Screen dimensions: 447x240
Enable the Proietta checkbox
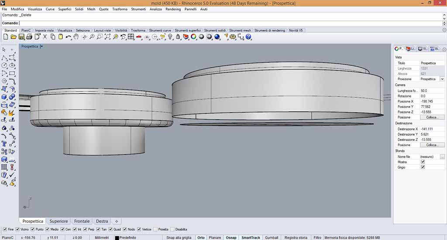pyautogui.click(x=155, y=229)
